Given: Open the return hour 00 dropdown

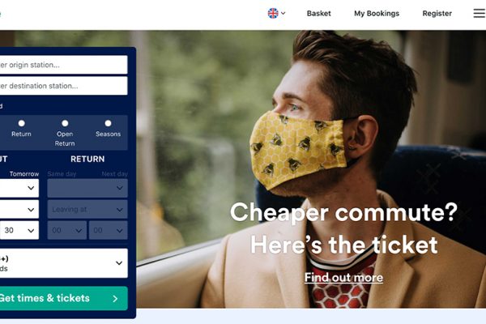Looking at the screenshot, I should 67,230.
